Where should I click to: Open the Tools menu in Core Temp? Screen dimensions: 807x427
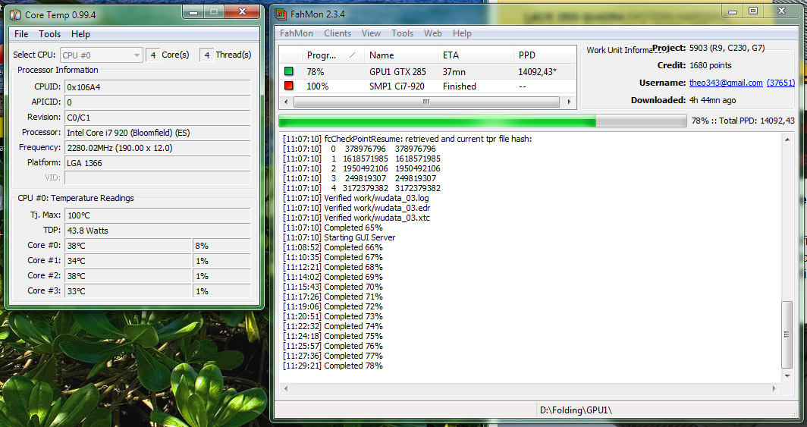49,34
